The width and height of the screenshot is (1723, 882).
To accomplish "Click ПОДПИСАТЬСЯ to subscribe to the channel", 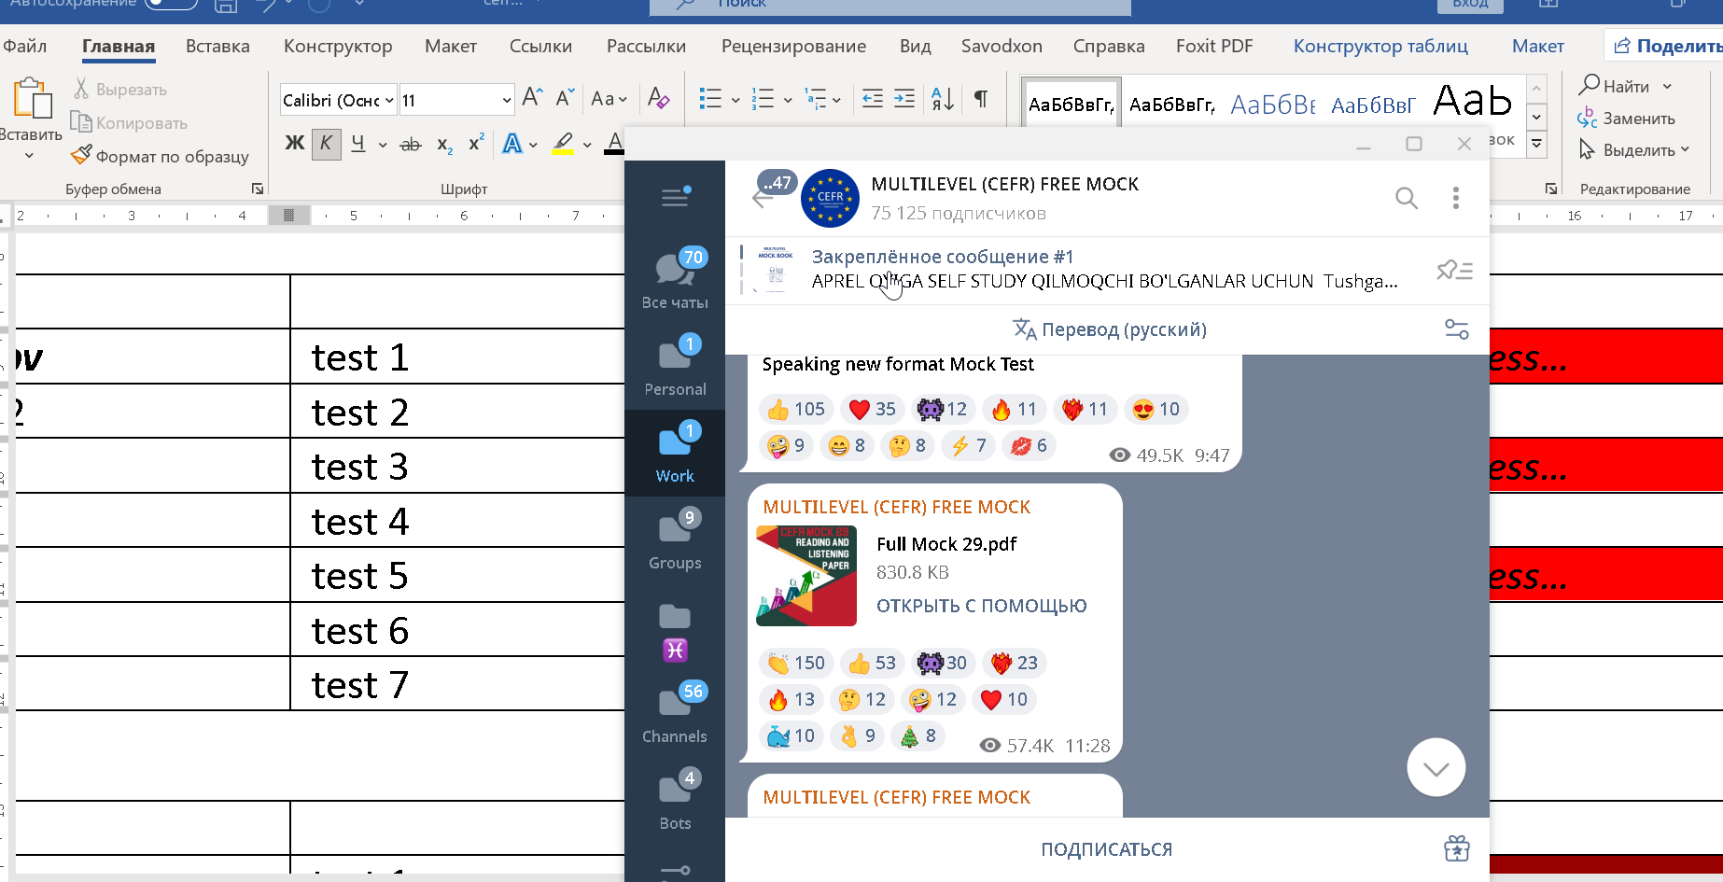I will [1106, 849].
